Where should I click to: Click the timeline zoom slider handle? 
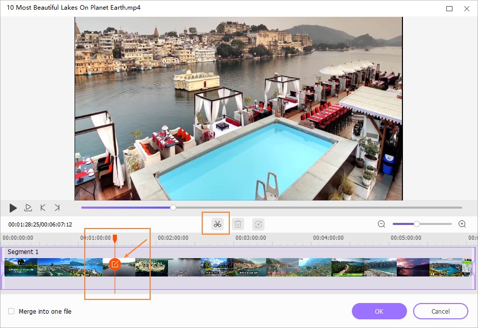tap(417, 224)
